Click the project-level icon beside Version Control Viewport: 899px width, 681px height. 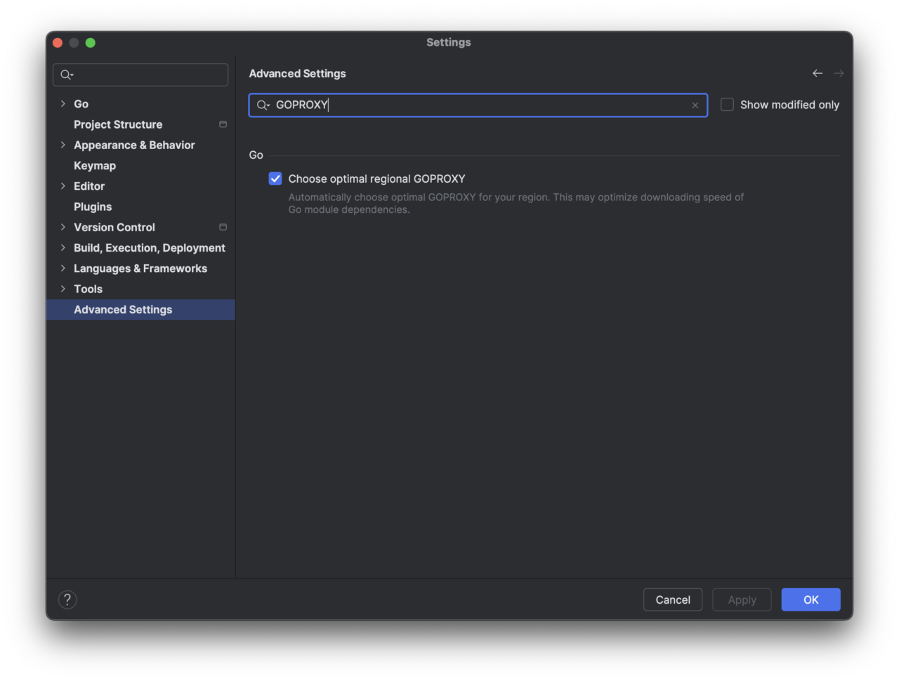(223, 227)
